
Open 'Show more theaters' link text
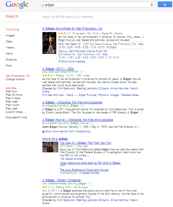tap(73, 62)
